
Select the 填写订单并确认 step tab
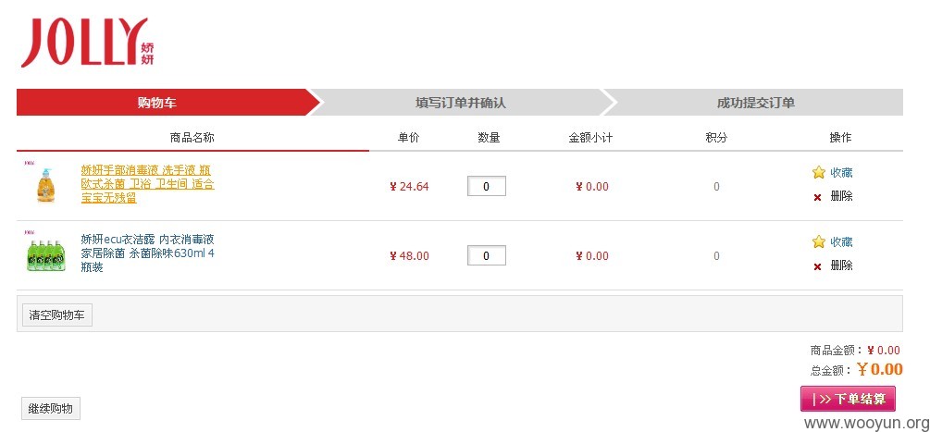point(462,103)
